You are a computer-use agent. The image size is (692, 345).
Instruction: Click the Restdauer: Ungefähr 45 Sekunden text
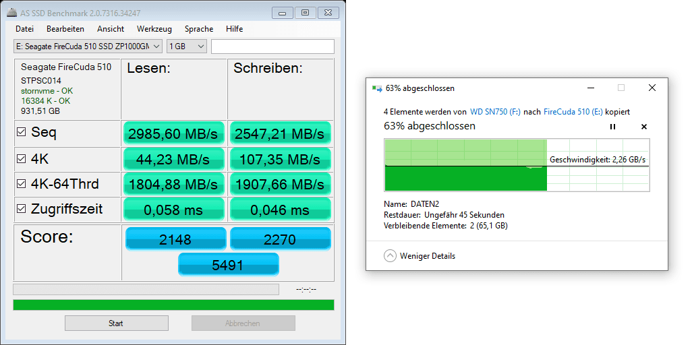[444, 216]
